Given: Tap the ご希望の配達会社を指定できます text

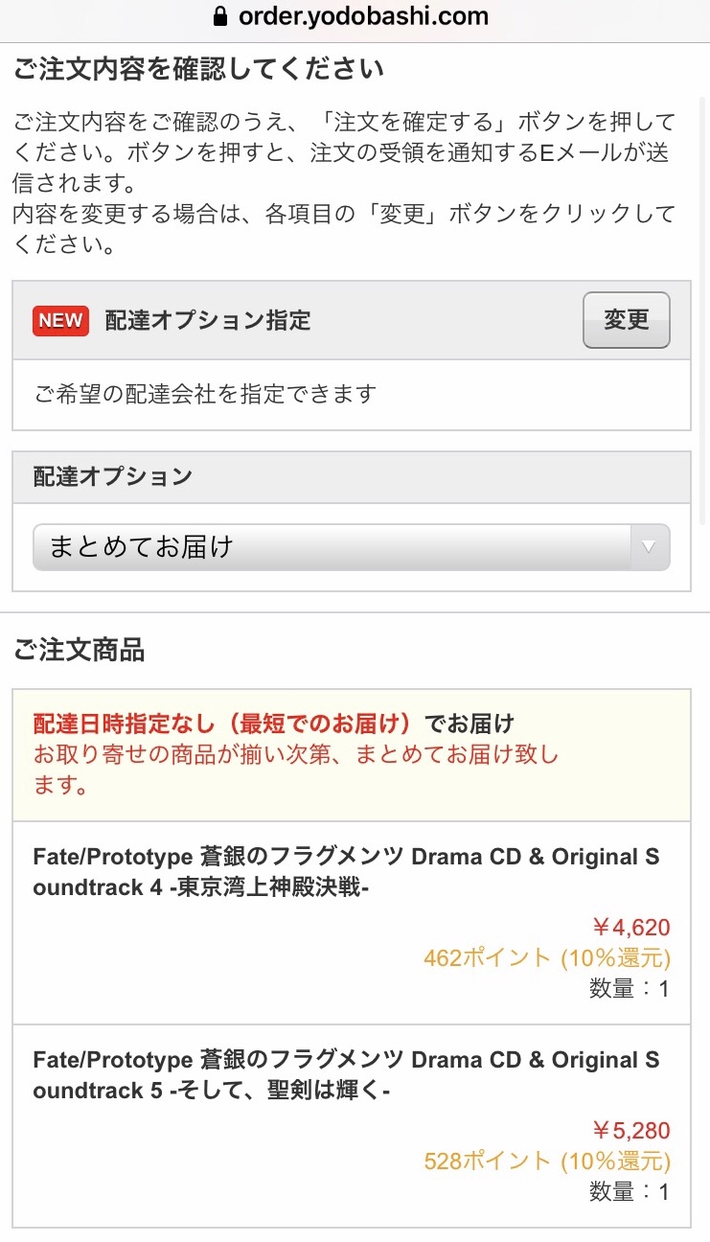Looking at the screenshot, I should point(205,394).
